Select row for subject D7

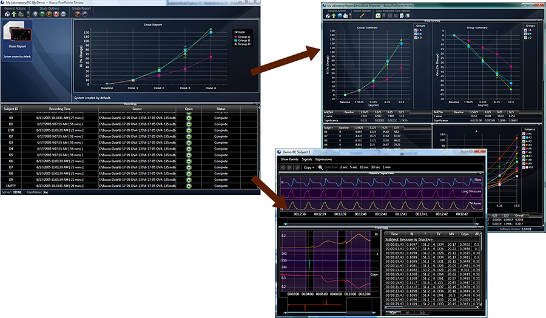point(129,167)
